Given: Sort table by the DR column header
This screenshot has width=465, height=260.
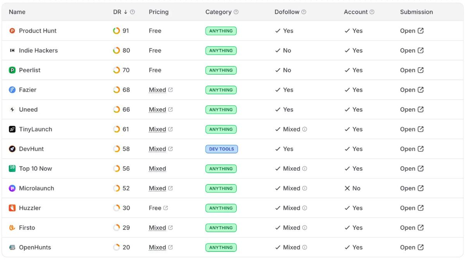Looking at the screenshot, I should tap(117, 12).
